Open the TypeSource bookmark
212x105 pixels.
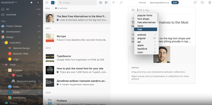(x=76, y=58)
